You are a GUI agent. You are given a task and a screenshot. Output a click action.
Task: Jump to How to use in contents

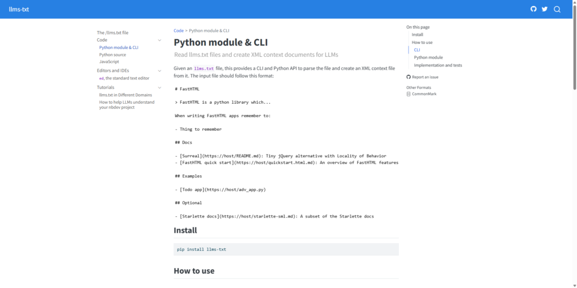coord(422,42)
